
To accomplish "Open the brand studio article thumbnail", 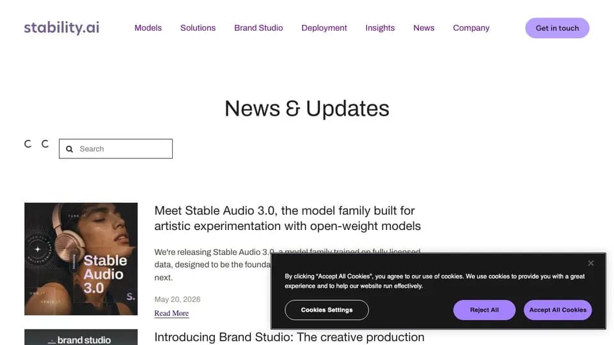I will point(81,337).
